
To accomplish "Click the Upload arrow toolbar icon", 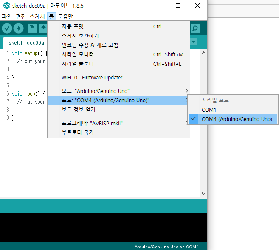I will point(19,28).
